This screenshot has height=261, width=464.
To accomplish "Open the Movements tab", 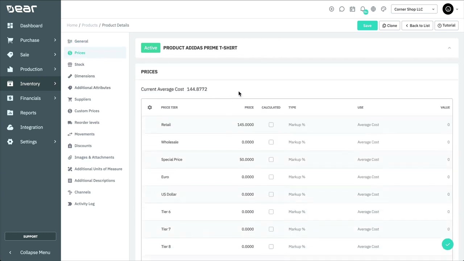I will click(95, 134).
